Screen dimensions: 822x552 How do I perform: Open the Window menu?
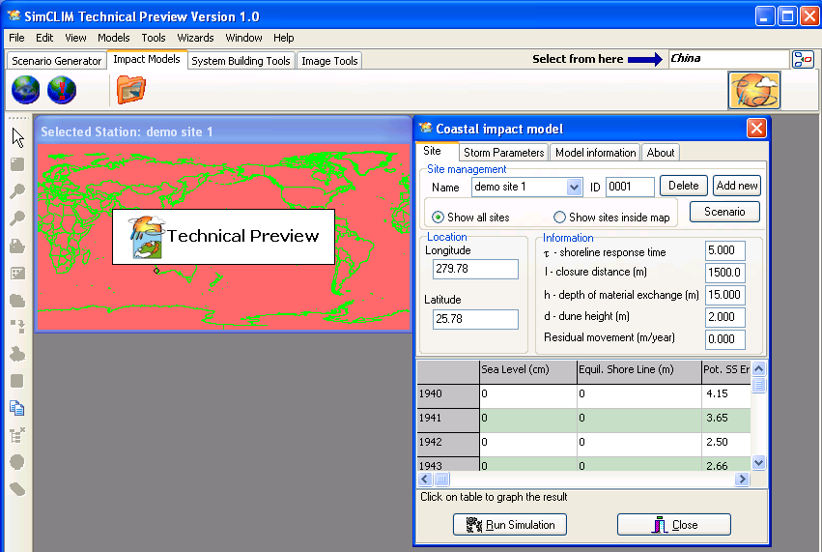tap(243, 38)
